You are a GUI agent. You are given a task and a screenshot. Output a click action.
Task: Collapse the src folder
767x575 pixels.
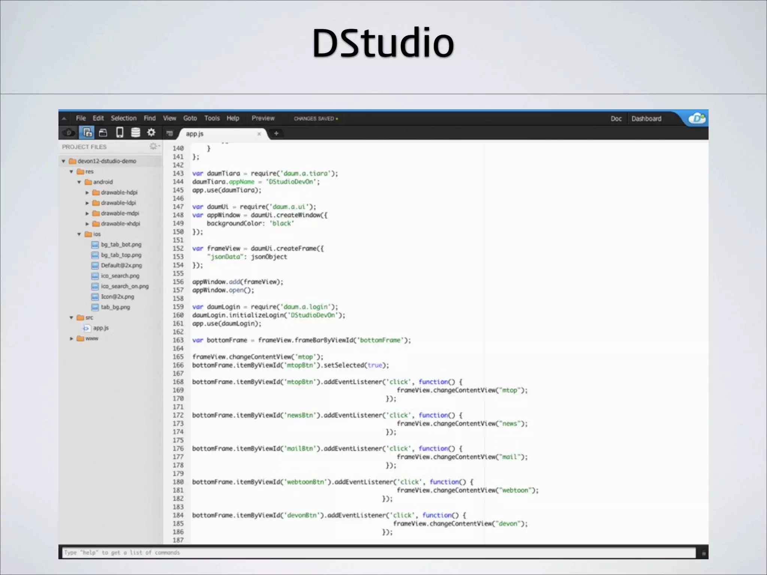pyautogui.click(x=71, y=317)
